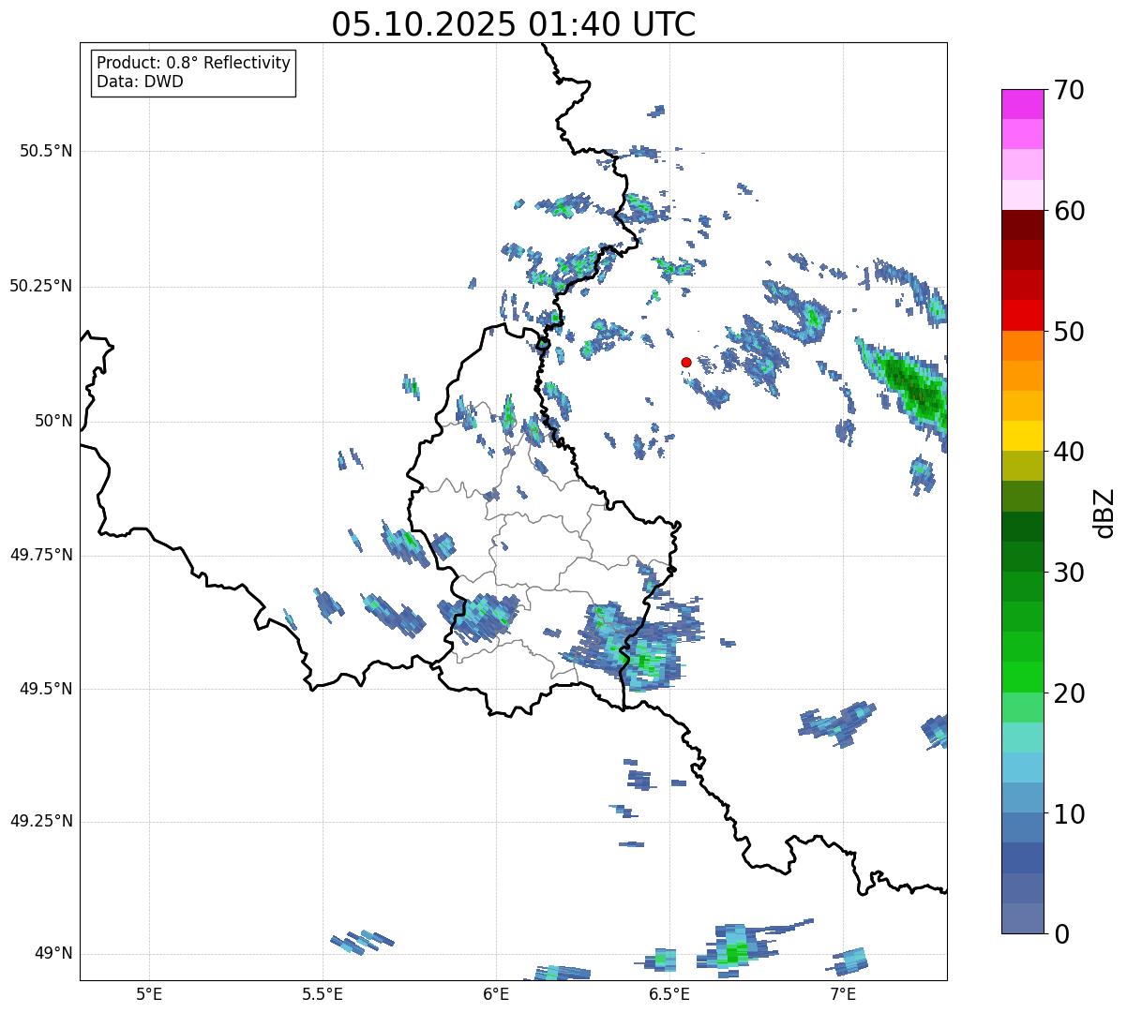Pick the bright red colorbar segment above 50
This screenshot has width=1127, height=1013.
point(1023,315)
